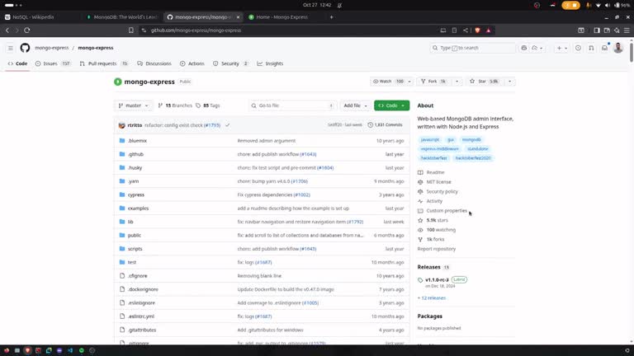View the 85 Tags link

point(208,105)
